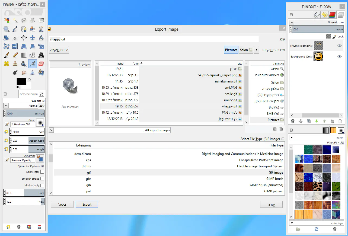Pick the Bucket Fill tool
This screenshot has height=236, width=348.
click(x=32, y=55)
